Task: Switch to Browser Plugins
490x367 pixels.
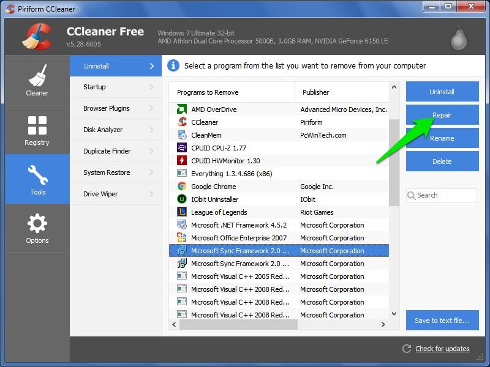Action: tap(116, 108)
